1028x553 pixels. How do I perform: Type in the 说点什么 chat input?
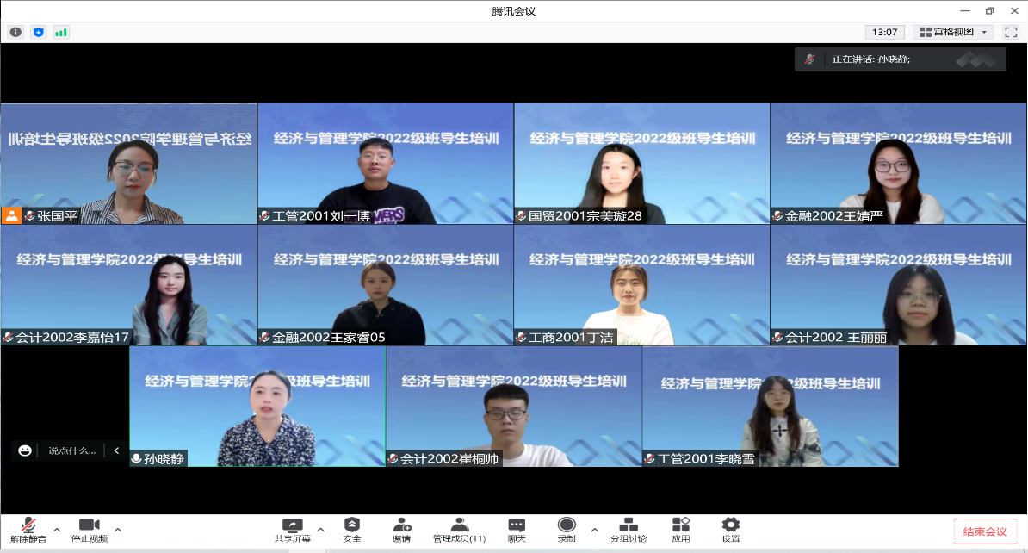point(71,450)
